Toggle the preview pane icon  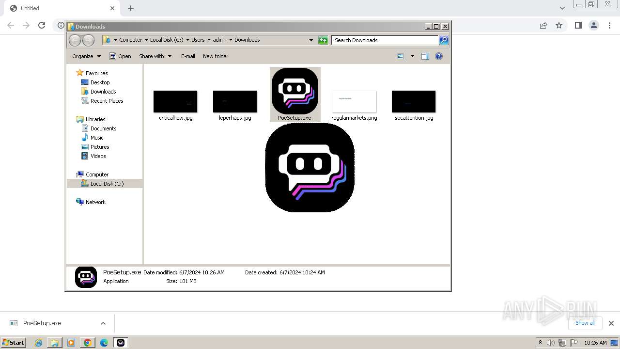425,56
